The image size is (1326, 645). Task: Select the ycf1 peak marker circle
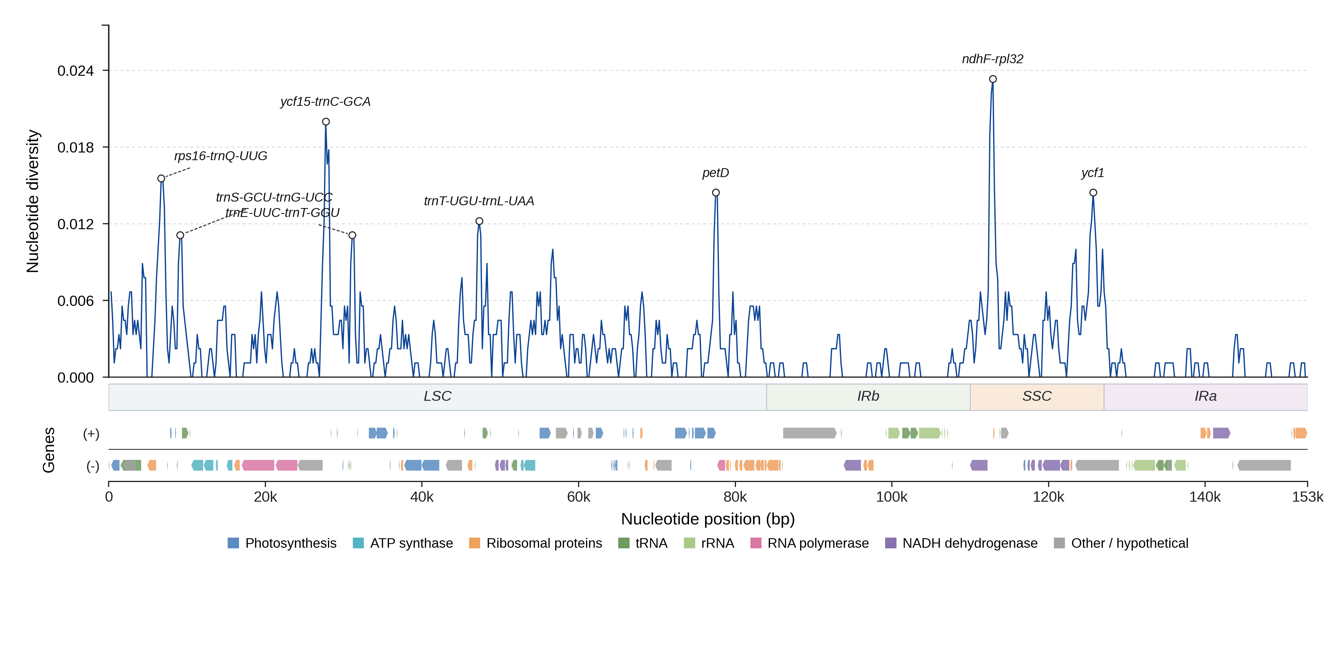pyautogui.click(x=1093, y=192)
